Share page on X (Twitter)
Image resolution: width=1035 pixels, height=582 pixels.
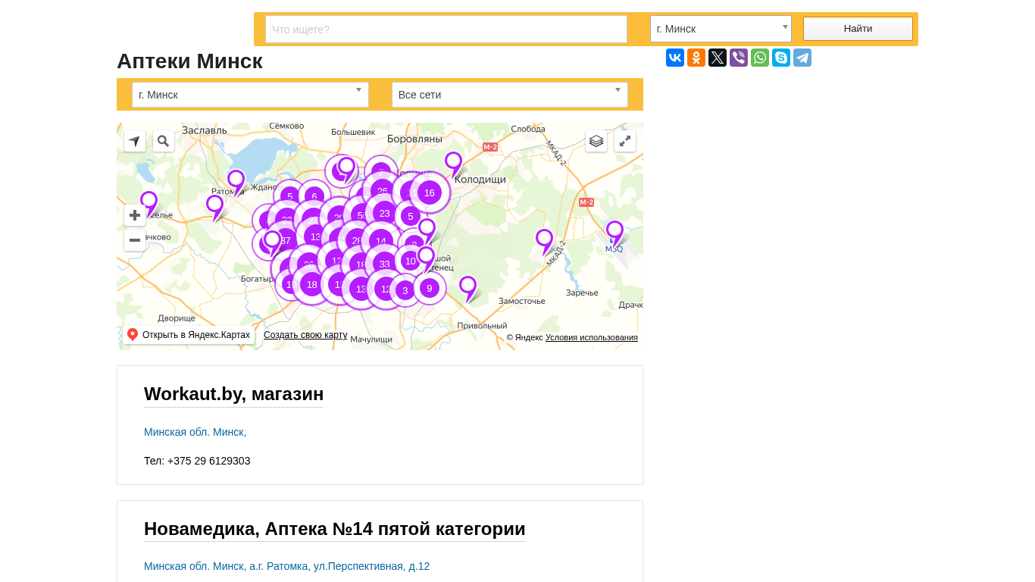click(718, 58)
